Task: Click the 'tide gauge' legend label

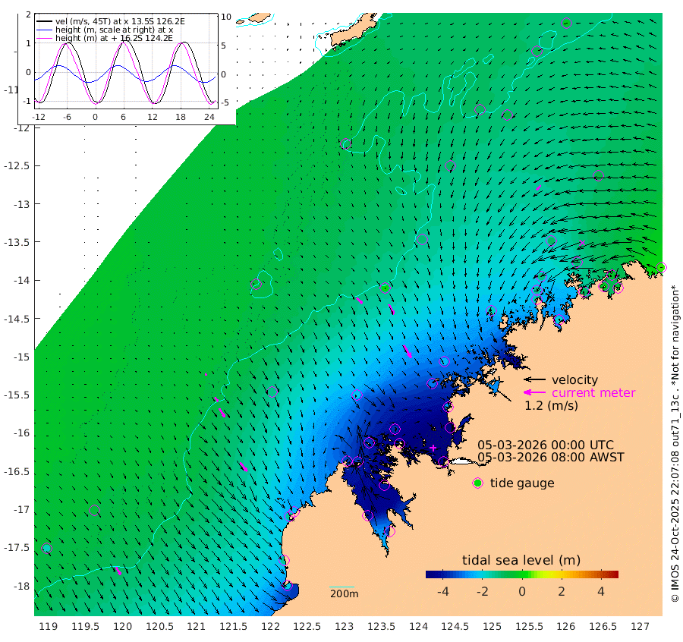Action: [x=522, y=483]
